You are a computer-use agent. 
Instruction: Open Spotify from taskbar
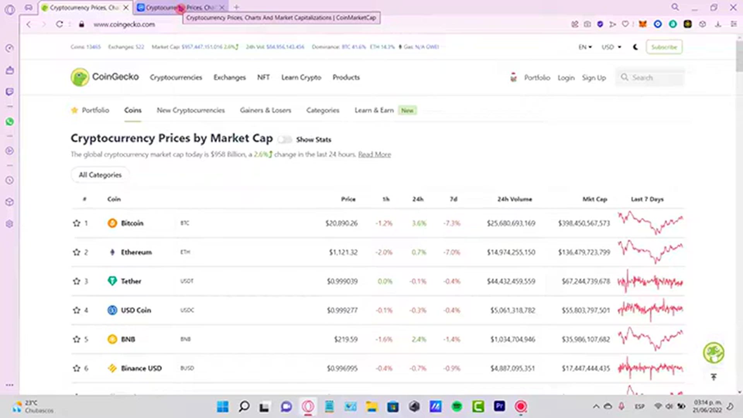click(x=457, y=406)
